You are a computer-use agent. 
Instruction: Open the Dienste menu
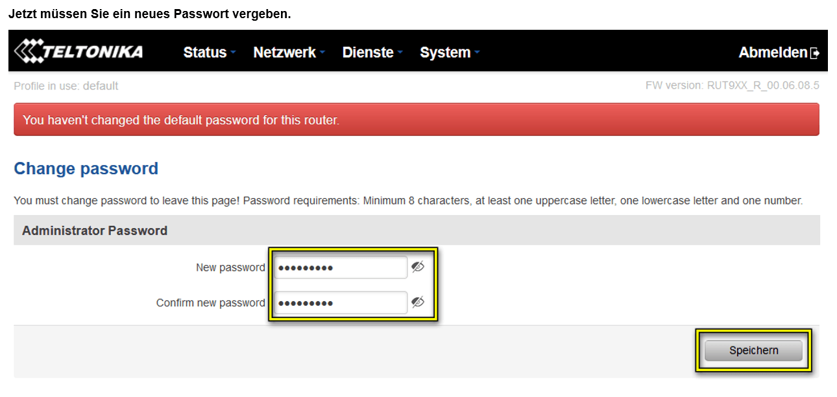368,52
